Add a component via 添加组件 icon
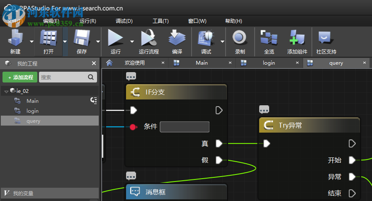372x201 pixels. (x=297, y=37)
